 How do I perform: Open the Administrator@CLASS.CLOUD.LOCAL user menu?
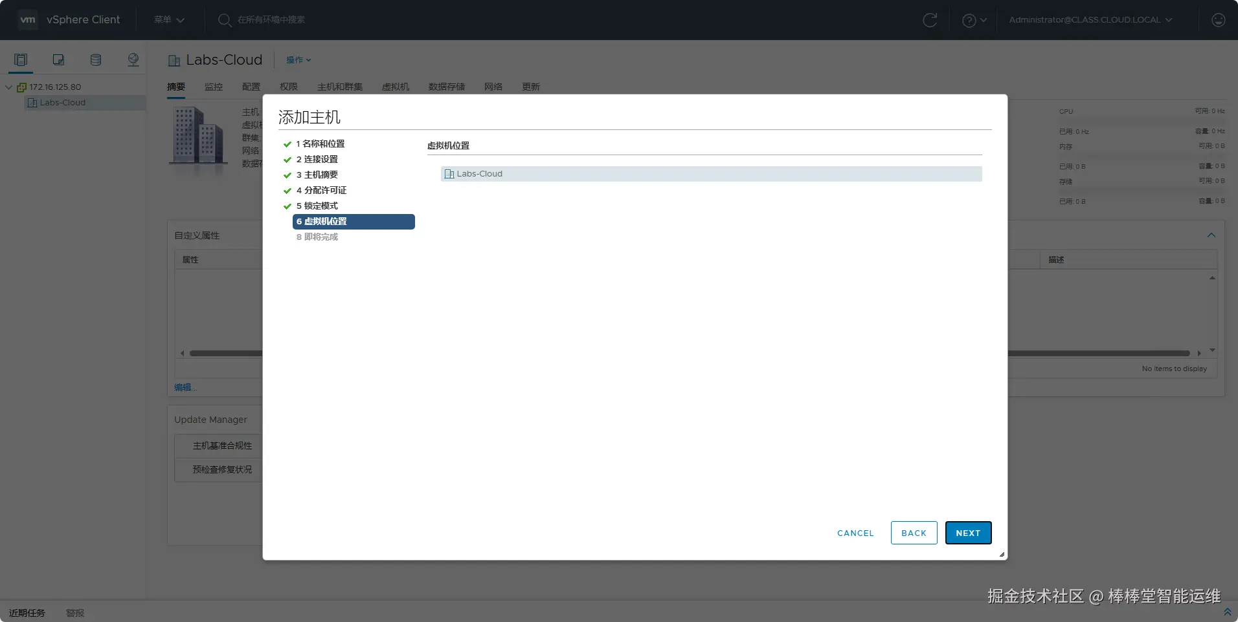(x=1090, y=20)
